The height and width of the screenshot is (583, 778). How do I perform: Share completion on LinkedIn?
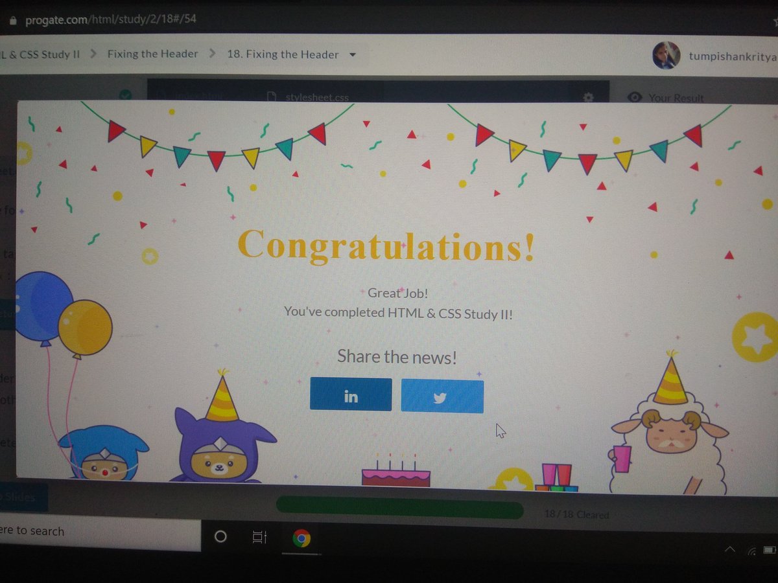point(351,395)
